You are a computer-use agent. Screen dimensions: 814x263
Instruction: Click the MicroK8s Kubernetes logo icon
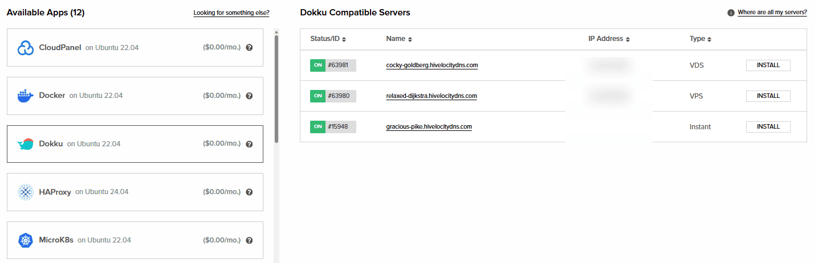click(x=26, y=240)
